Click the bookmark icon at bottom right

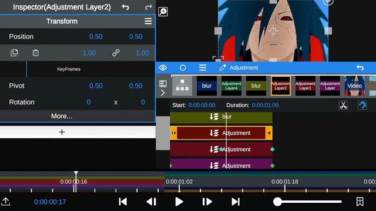(x=360, y=202)
